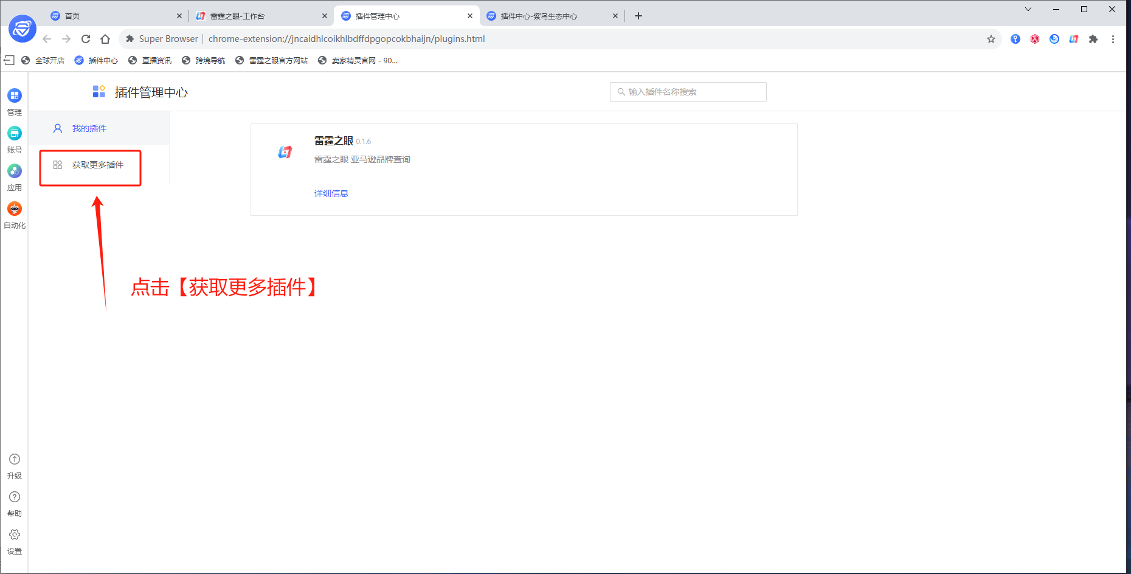1131x574 pixels.
Task: Open the browser three-dot menu
Action: pyautogui.click(x=1113, y=39)
